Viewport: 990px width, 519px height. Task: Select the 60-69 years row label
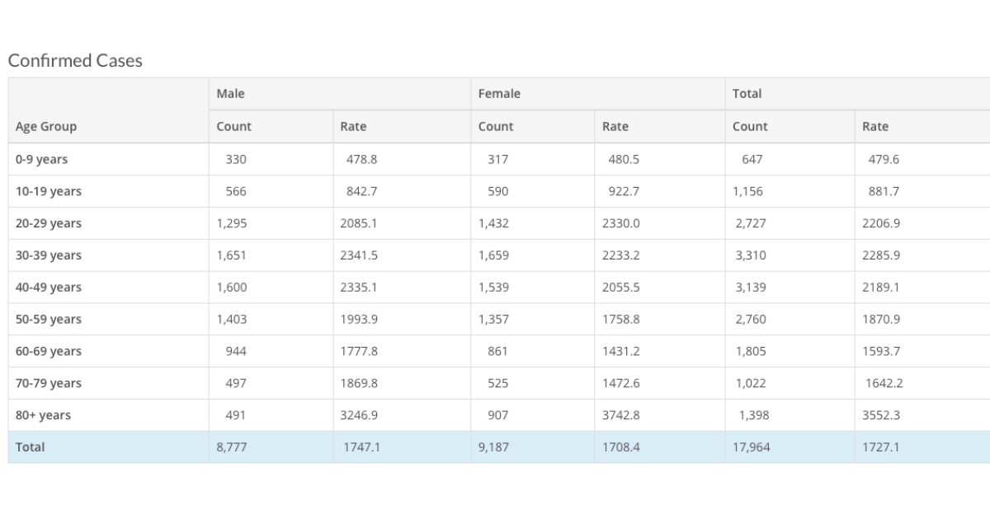click(48, 352)
